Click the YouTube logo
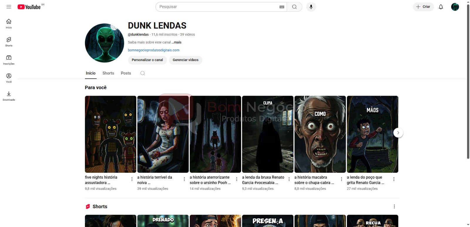Image resolution: width=470 pixels, height=227 pixels. (x=29, y=7)
